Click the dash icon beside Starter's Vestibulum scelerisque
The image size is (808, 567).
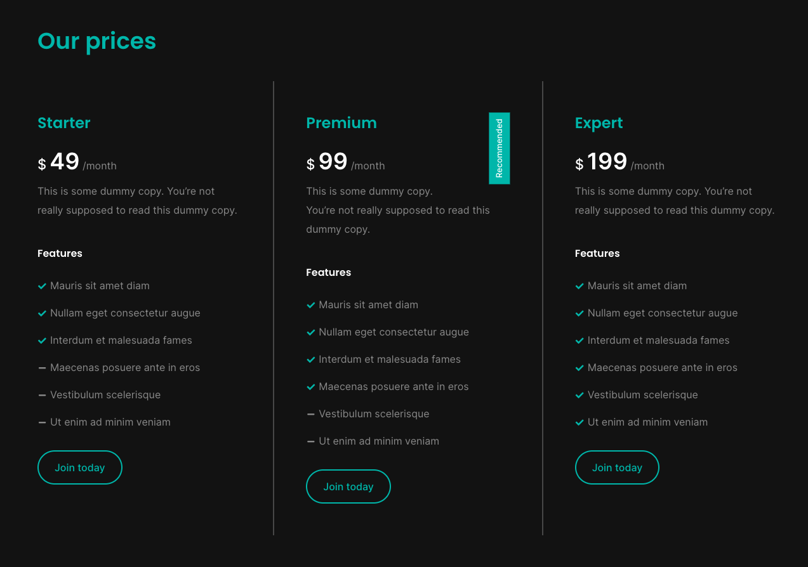click(x=43, y=395)
